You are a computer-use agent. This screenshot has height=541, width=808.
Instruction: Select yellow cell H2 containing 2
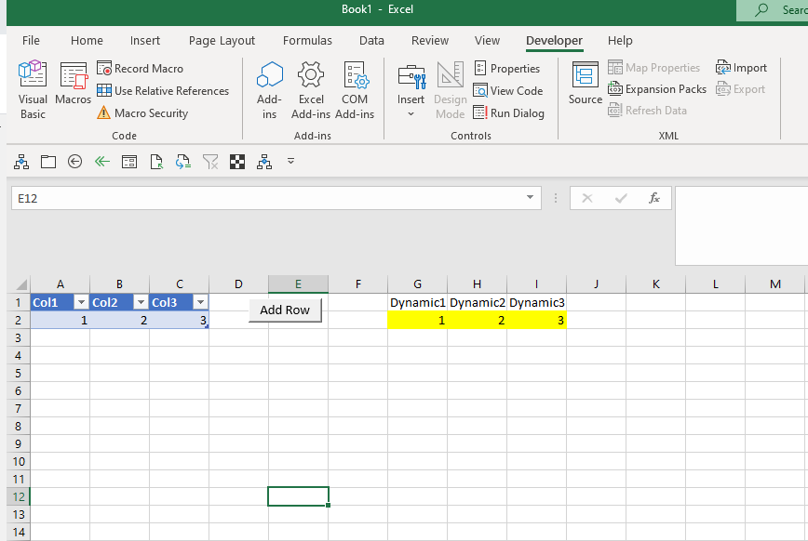point(478,320)
